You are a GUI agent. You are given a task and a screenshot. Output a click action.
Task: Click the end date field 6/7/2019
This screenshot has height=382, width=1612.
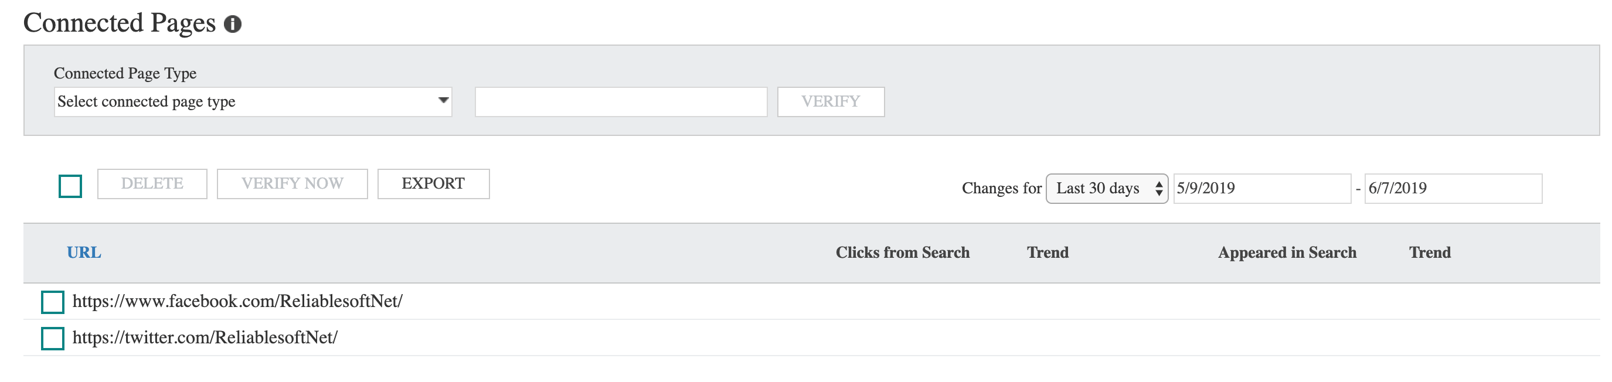(x=1453, y=189)
